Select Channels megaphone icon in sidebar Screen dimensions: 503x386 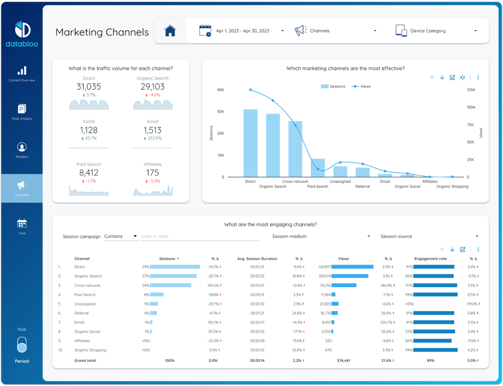pyautogui.click(x=22, y=185)
